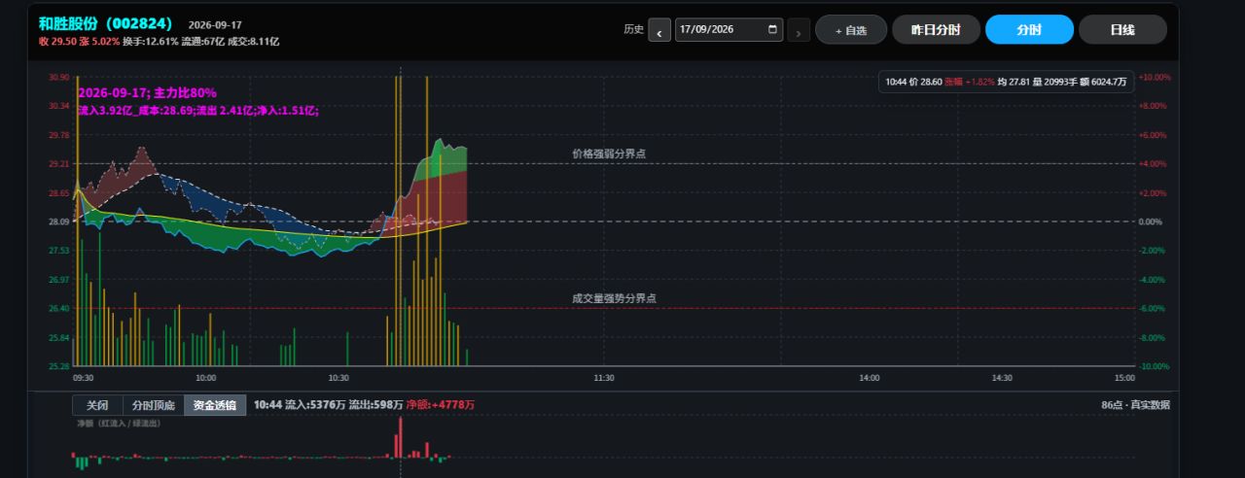The height and width of the screenshot is (478, 1245).
Task: Click the magenta 主力比80% text
Action: 185,93
